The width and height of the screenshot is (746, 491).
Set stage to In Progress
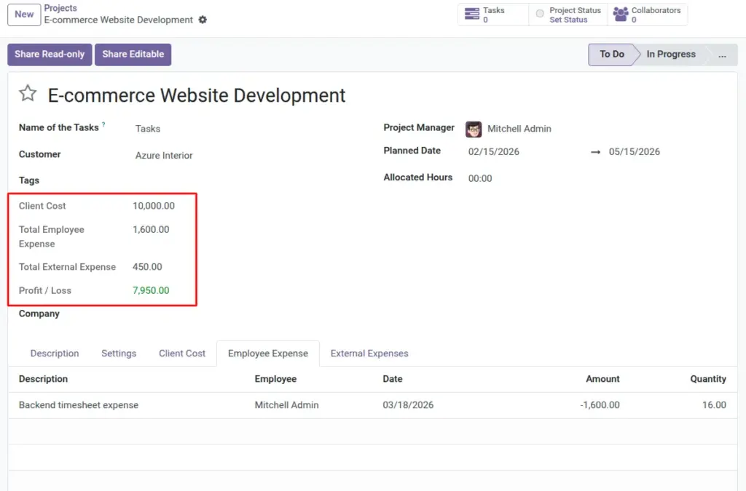(x=671, y=55)
